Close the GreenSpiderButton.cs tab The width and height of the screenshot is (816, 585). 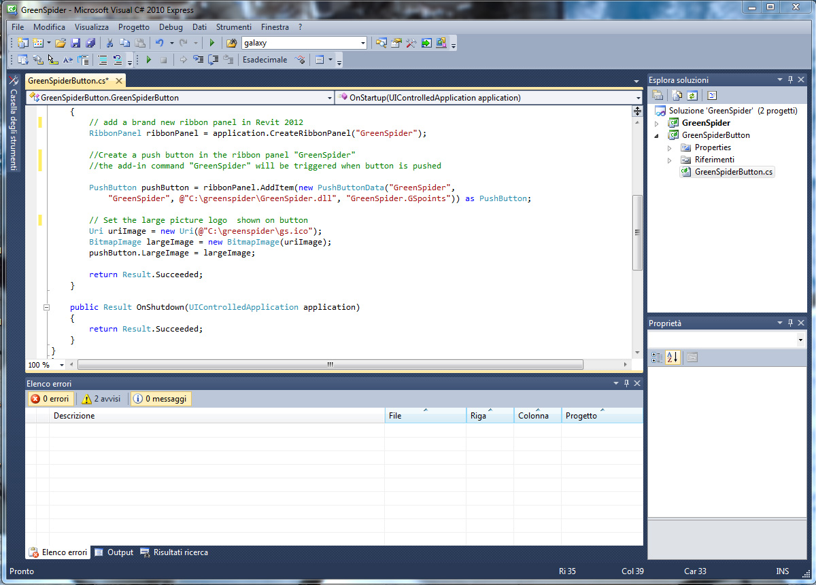118,81
